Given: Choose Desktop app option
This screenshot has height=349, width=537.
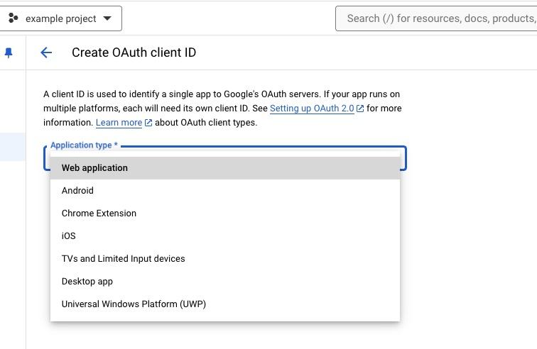Looking at the screenshot, I should click(225, 281).
